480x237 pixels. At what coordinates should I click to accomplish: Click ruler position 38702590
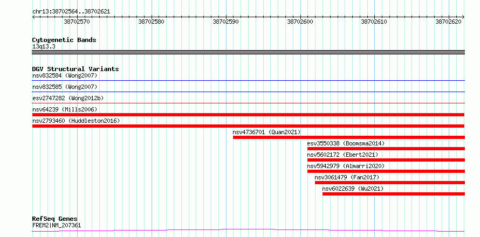tap(226, 22)
